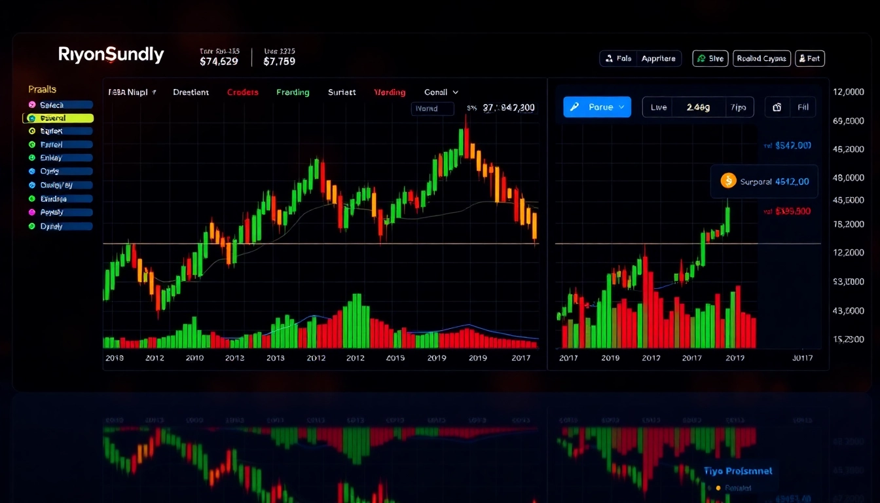The height and width of the screenshot is (503, 880).
Task: Click the RiyonSundly logo
Action: pyautogui.click(x=111, y=54)
